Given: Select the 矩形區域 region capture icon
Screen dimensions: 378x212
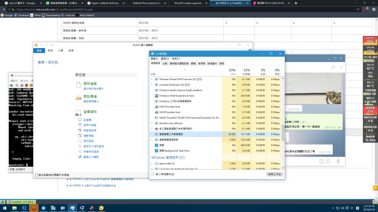Looking at the screenshot, I should point(80,141).
